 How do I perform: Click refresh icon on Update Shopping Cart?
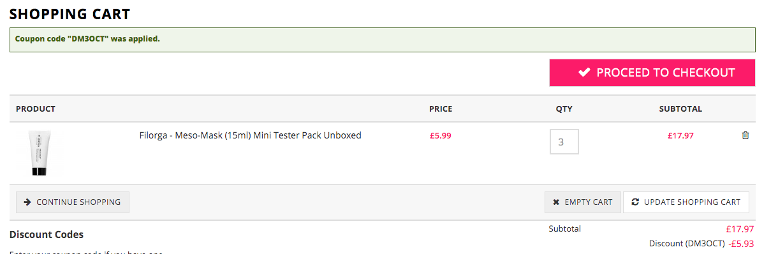[635, 202]
